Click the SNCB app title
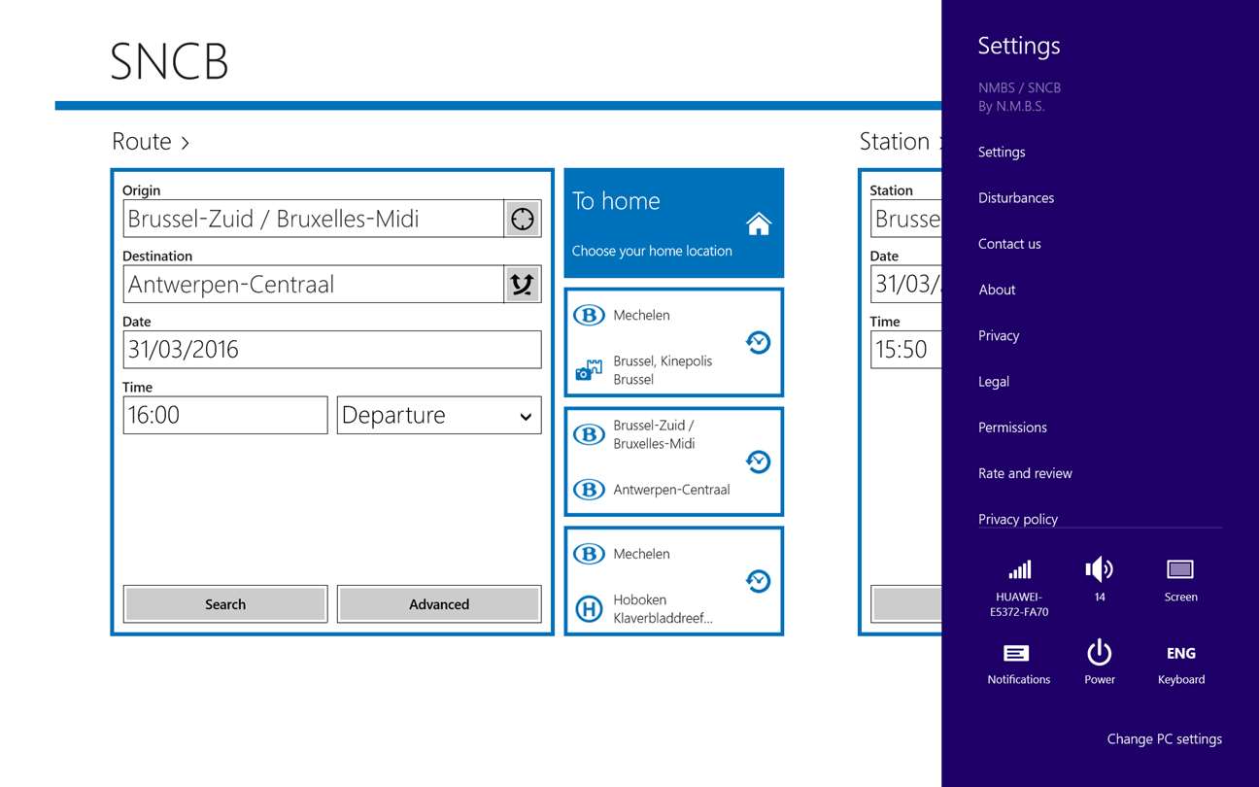Screen dimensions: 1259x787 click(x=170, y=62)
